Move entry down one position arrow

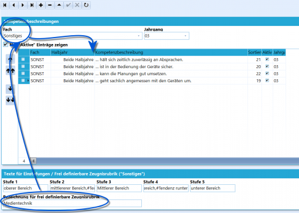pyautogui.click(x=10, y=89)
